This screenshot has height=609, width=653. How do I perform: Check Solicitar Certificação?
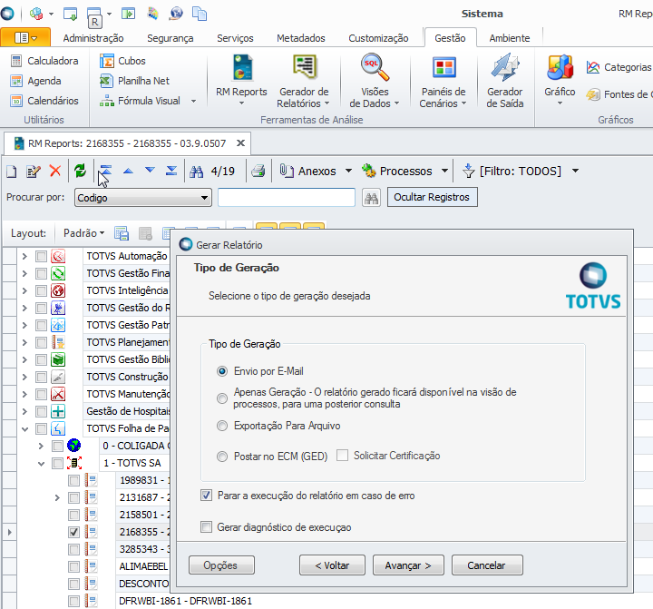click(342, 456)
